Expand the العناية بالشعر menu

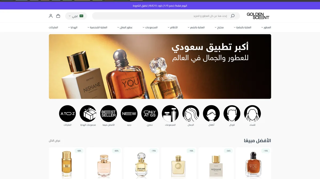coord(196,27)
